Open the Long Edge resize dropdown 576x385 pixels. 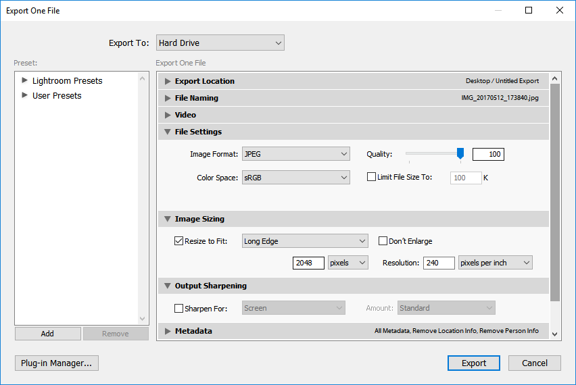pos(305,241)
